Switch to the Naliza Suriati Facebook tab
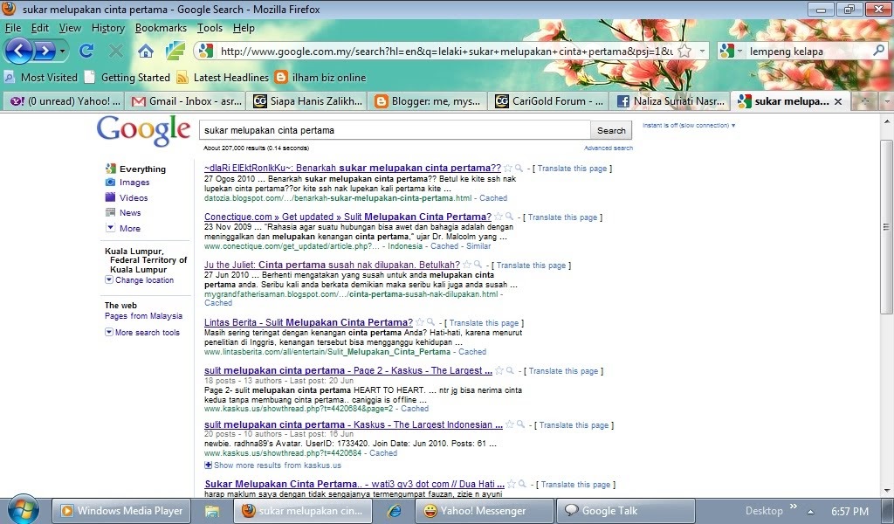Image resolution: width=894 pixels, height=524 pixels. click(671, 101)
